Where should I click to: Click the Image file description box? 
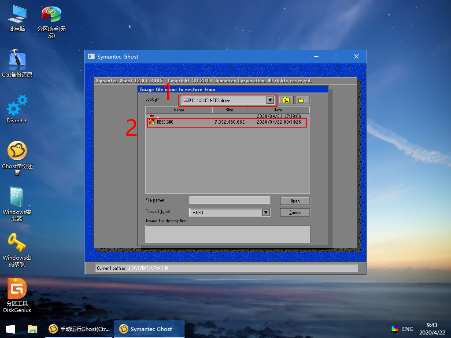click(x=228, y=234)
